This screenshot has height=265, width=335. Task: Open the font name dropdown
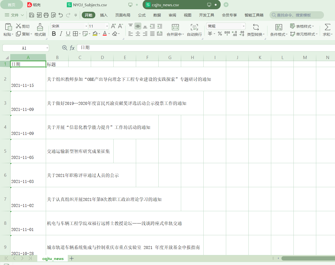(86, 26)
